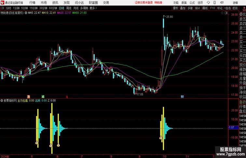Switch to 15分钟 period tab
Viewport: 246px width, 158px height.
34,8
